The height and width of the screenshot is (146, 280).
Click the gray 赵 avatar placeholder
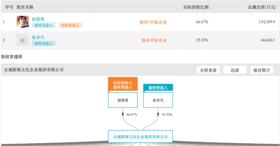click(23, 40)
